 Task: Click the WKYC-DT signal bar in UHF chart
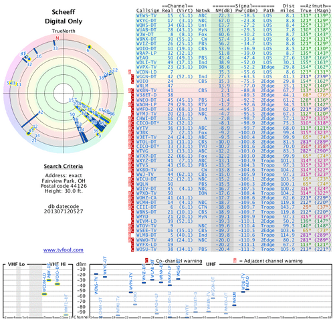pyautogui.click(x=105, y=277)
